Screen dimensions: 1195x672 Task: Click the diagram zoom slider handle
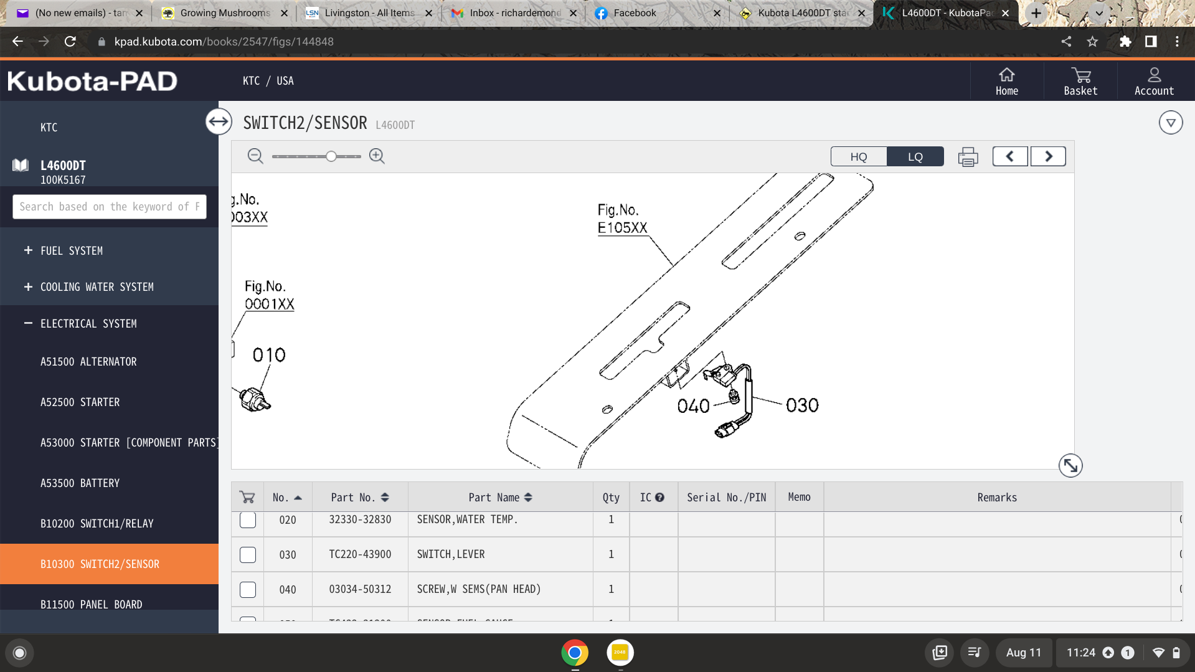[x=331, y=156]
